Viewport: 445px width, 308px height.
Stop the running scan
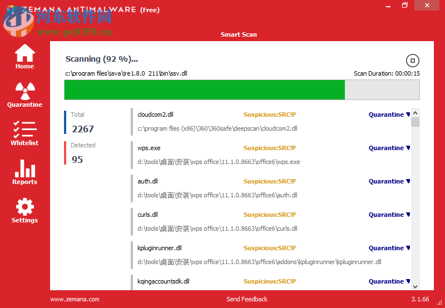(412, 61)
